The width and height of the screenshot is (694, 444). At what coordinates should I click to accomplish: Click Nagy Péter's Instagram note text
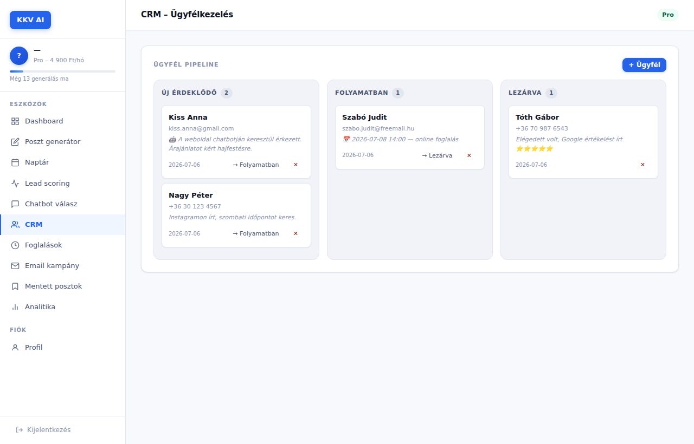pyautogui.click(x=233, y=218)
